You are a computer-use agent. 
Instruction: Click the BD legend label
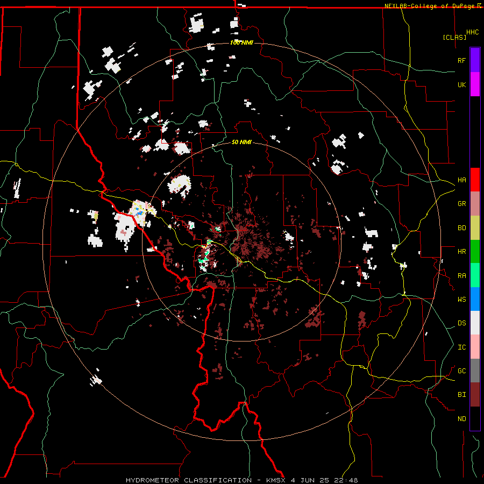tap(461, 228)
